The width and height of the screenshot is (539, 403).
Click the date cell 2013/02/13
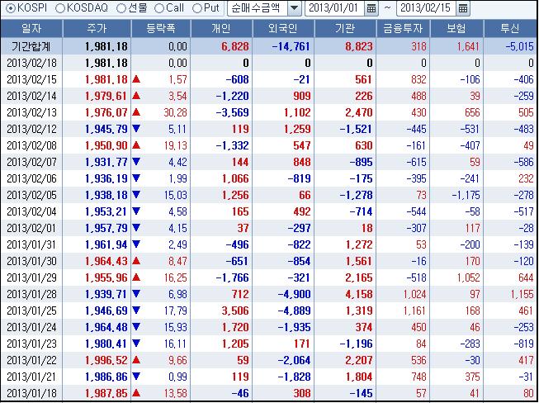(x=31, y=113)
